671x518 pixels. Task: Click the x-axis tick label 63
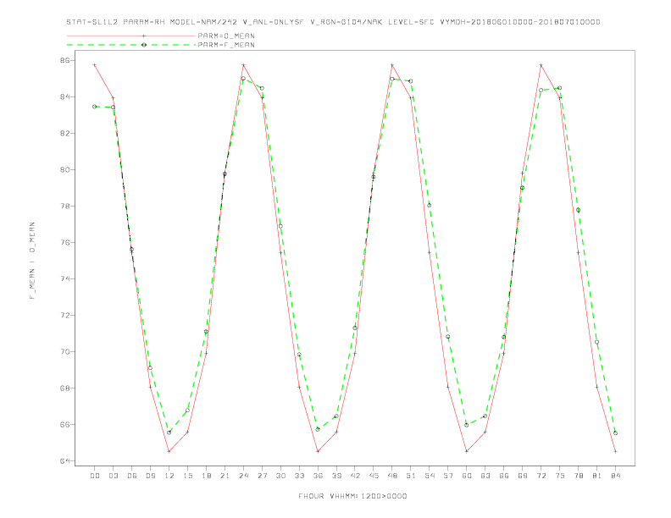point(485,476)
